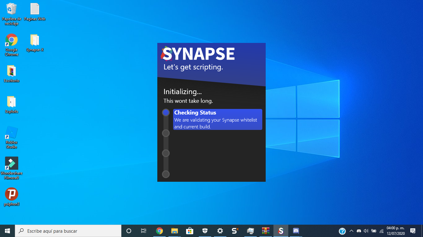The width and height of the screenshot is (423, 237).
Task: Click the white S taskbar icon with red x
Action: (235, 231)
